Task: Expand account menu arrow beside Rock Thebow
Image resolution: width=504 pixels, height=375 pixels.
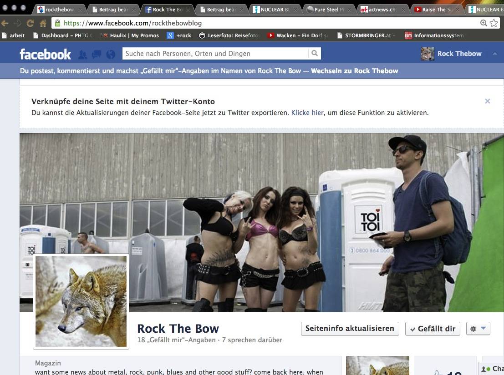Action: 495,54
